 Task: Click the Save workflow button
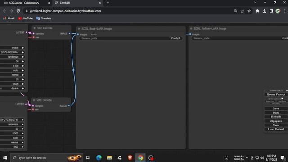point(276,108)
